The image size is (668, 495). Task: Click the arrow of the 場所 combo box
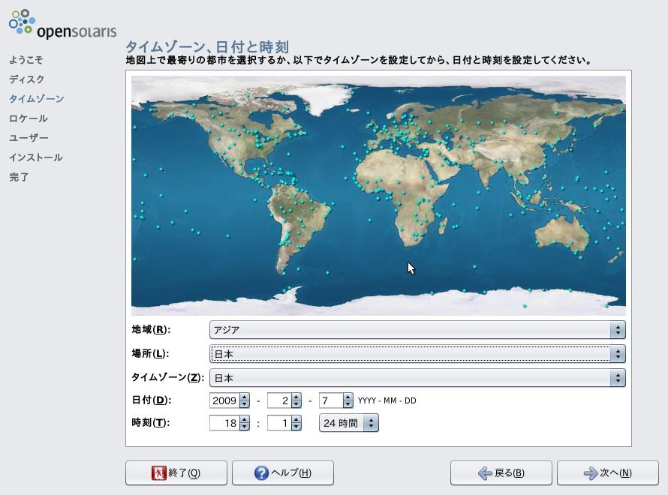coord(617,354)
